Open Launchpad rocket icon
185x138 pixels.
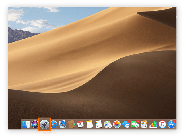44,124
